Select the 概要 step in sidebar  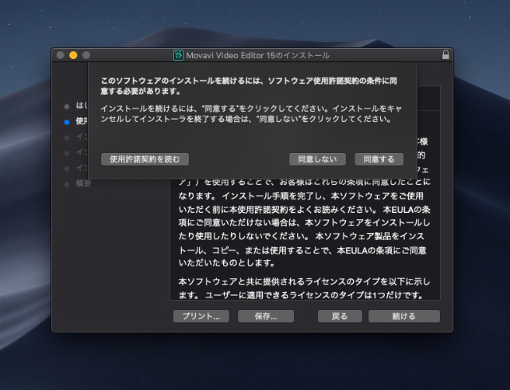click(83, 183)
